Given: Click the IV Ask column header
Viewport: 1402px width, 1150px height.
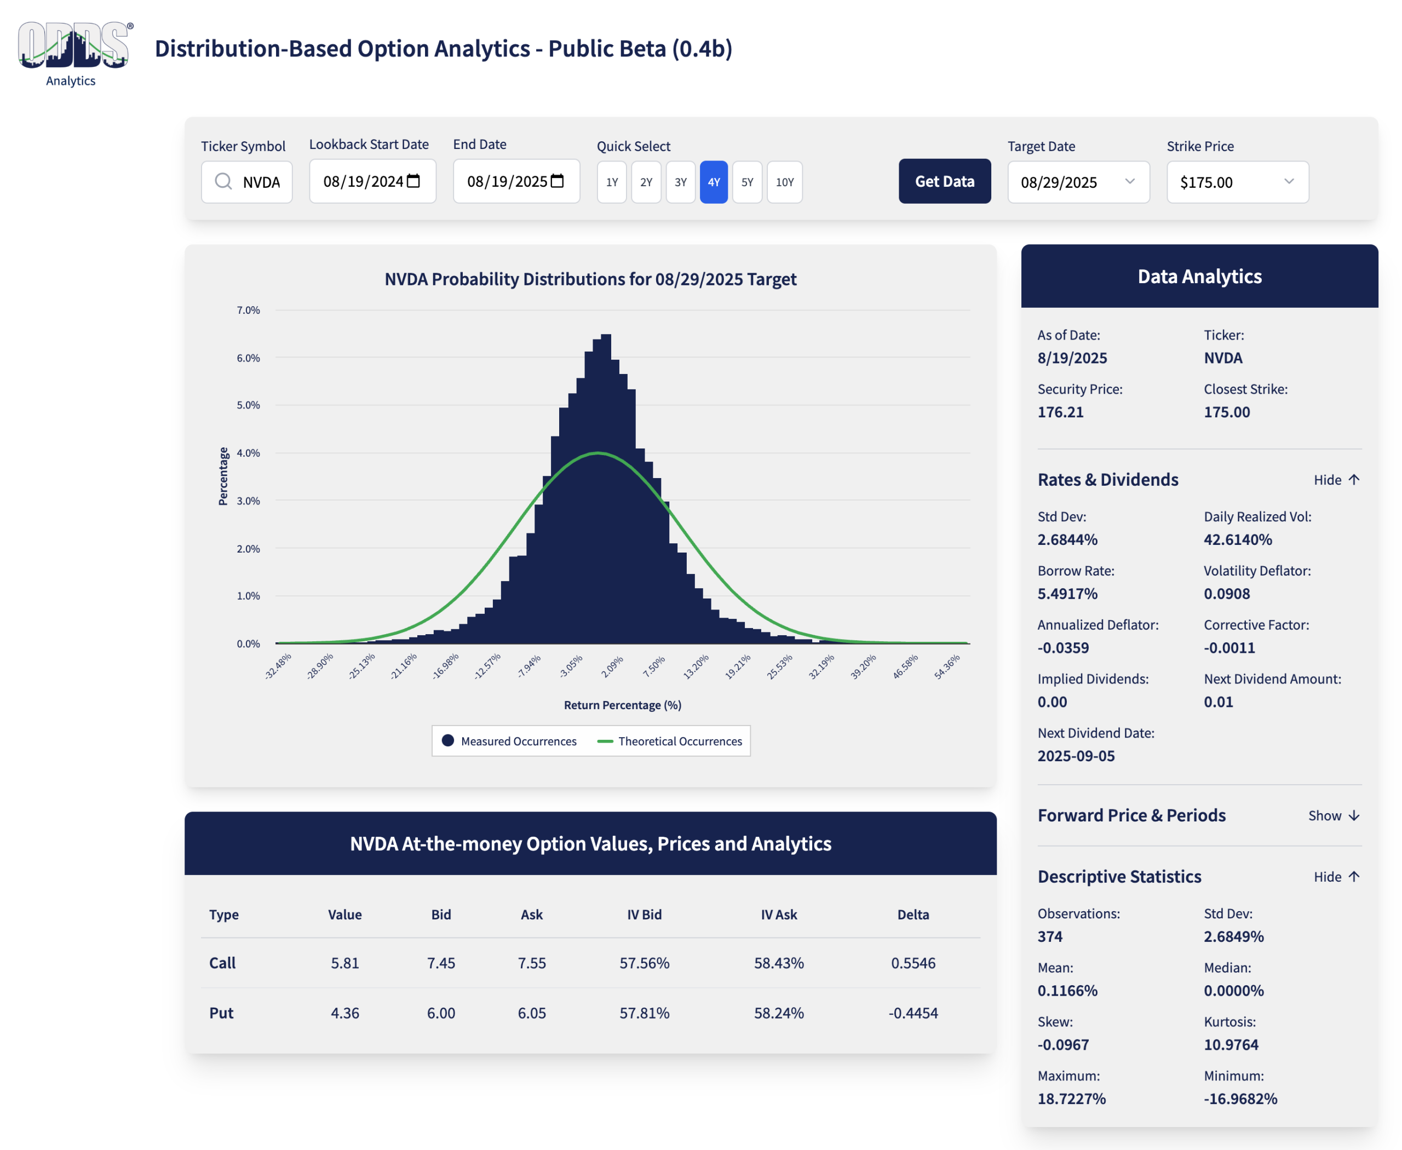Looking at the screenshot, I should tap(779, 914).
